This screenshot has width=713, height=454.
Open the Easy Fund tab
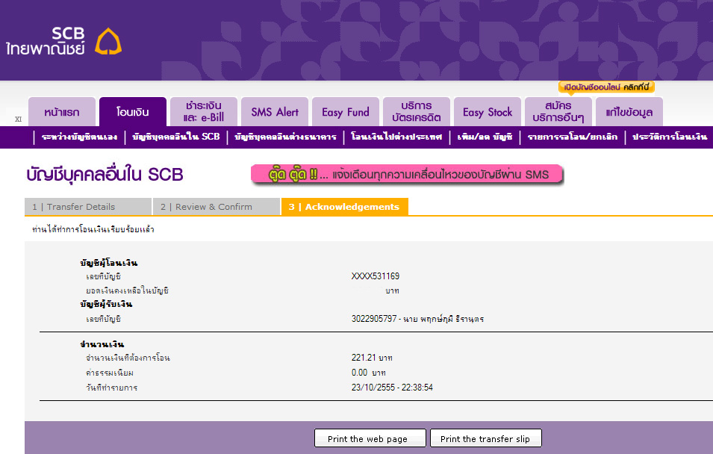coord(346,112)
